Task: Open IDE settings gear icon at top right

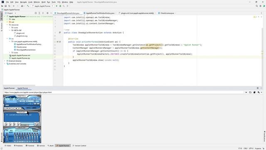Action: pyautogui.click(x=261, y=6)
